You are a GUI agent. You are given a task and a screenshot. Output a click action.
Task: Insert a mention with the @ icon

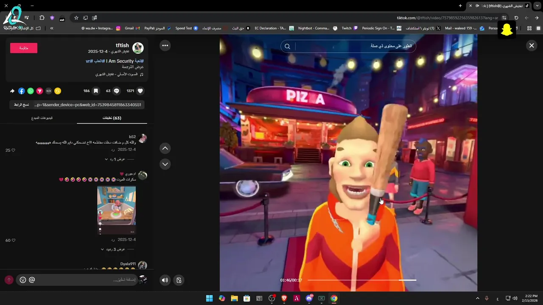(32, 280)
